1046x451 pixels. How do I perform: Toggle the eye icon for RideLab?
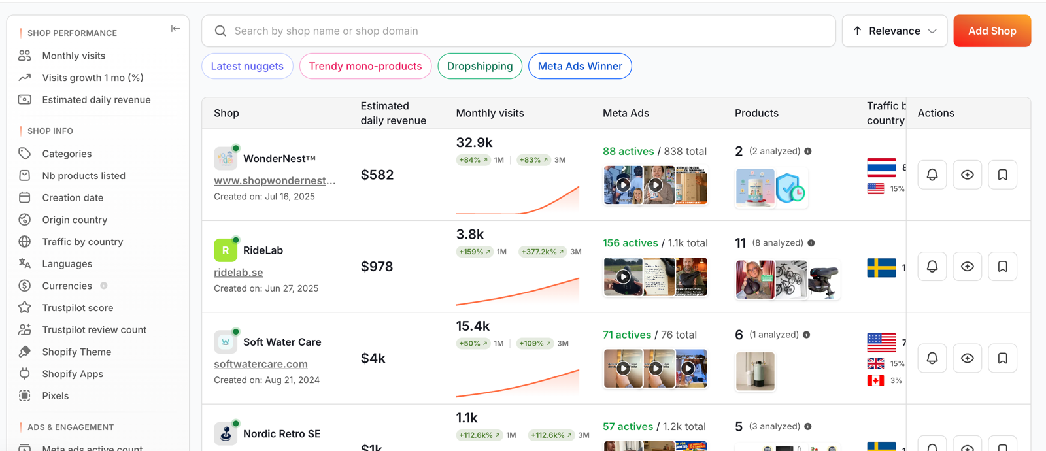968,267
